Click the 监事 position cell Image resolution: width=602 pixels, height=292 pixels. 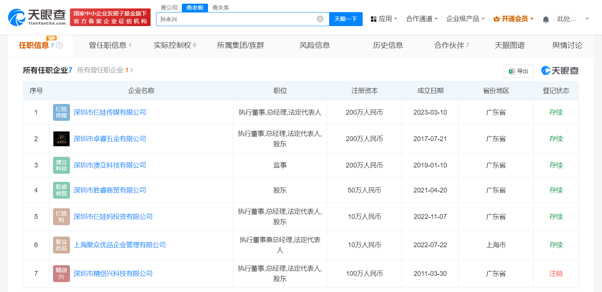(280, 165)
